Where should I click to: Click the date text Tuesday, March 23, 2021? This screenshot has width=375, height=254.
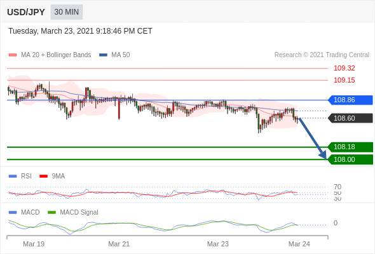pos(51,31)
